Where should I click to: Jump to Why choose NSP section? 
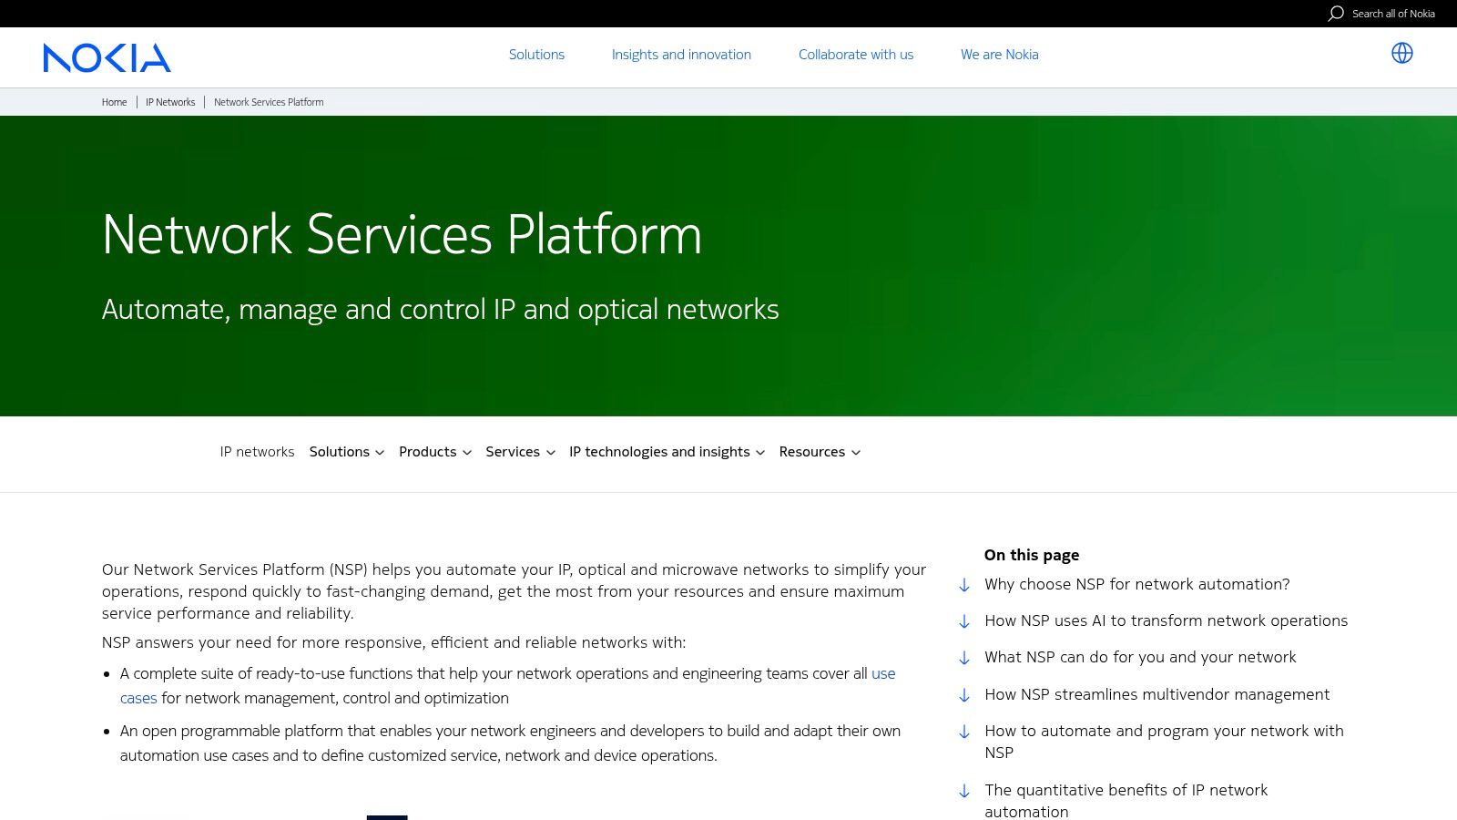pos(1136,584)
